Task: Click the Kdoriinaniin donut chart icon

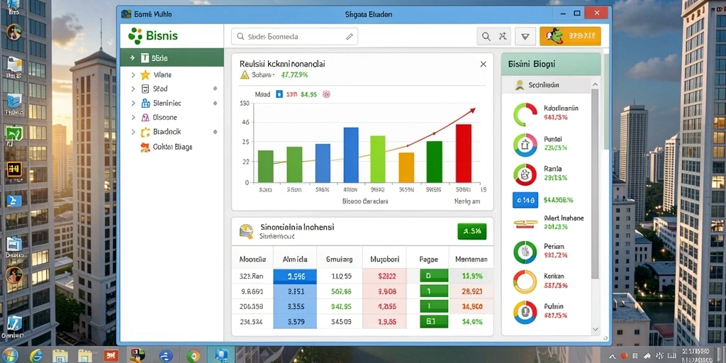Action: click(525, 114)
